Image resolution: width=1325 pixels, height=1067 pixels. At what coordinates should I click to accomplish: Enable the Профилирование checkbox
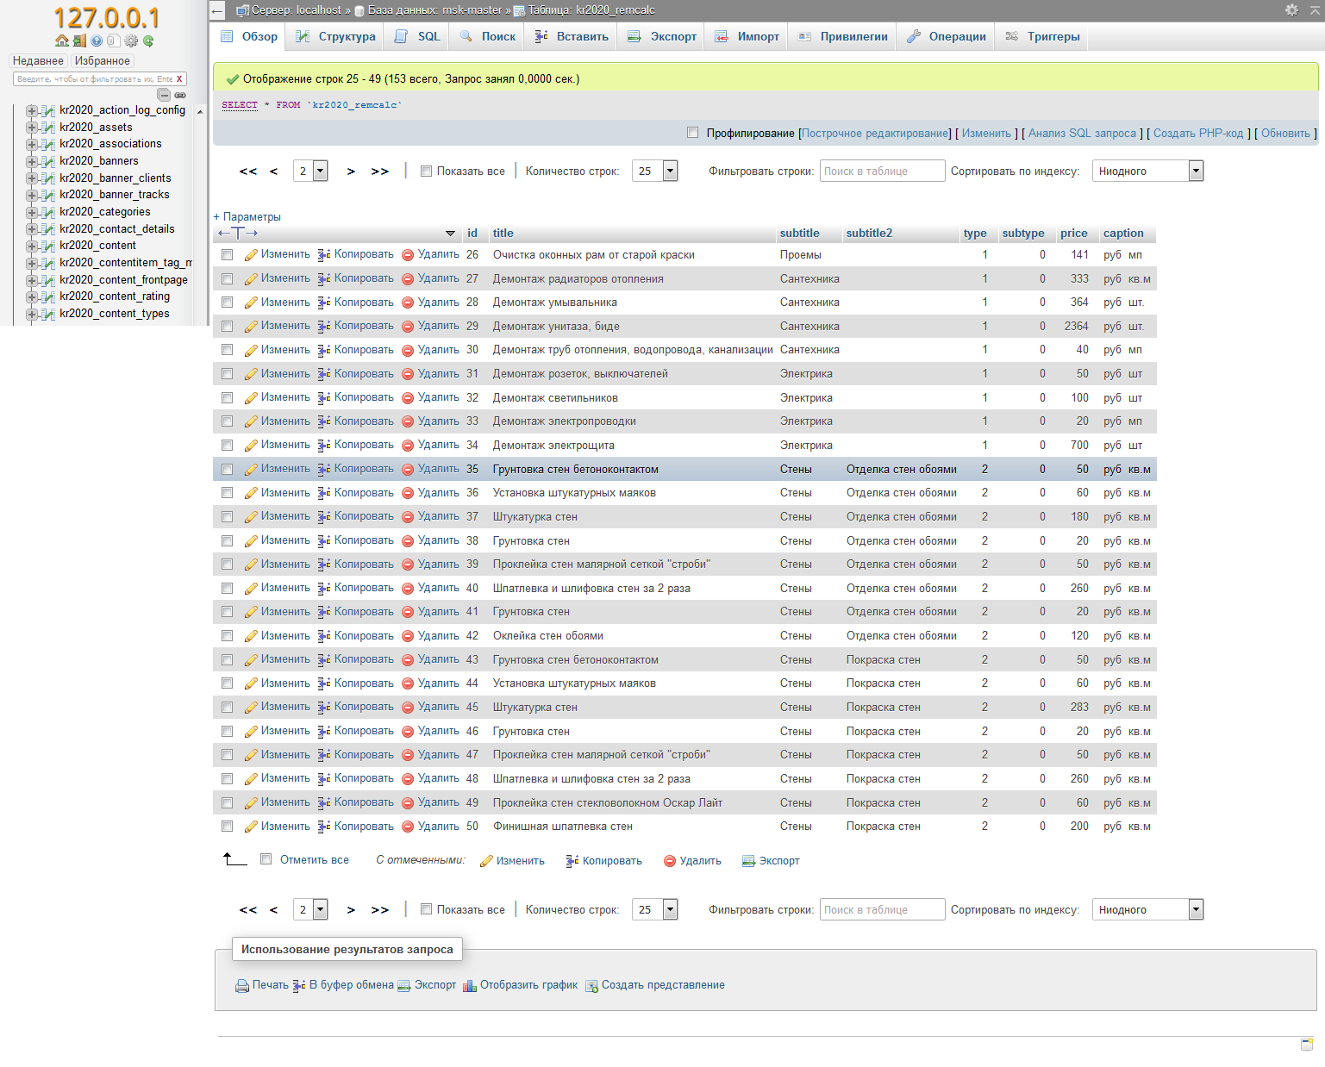[x=692, y=133]
